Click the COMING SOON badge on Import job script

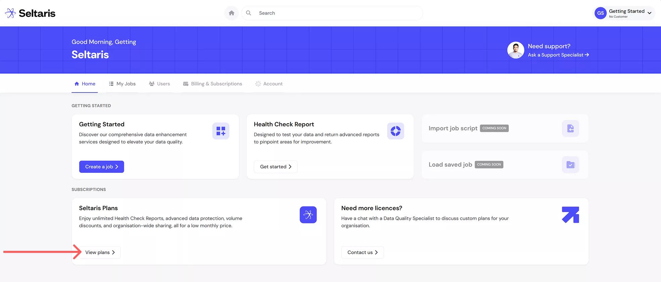pos(494,128)
